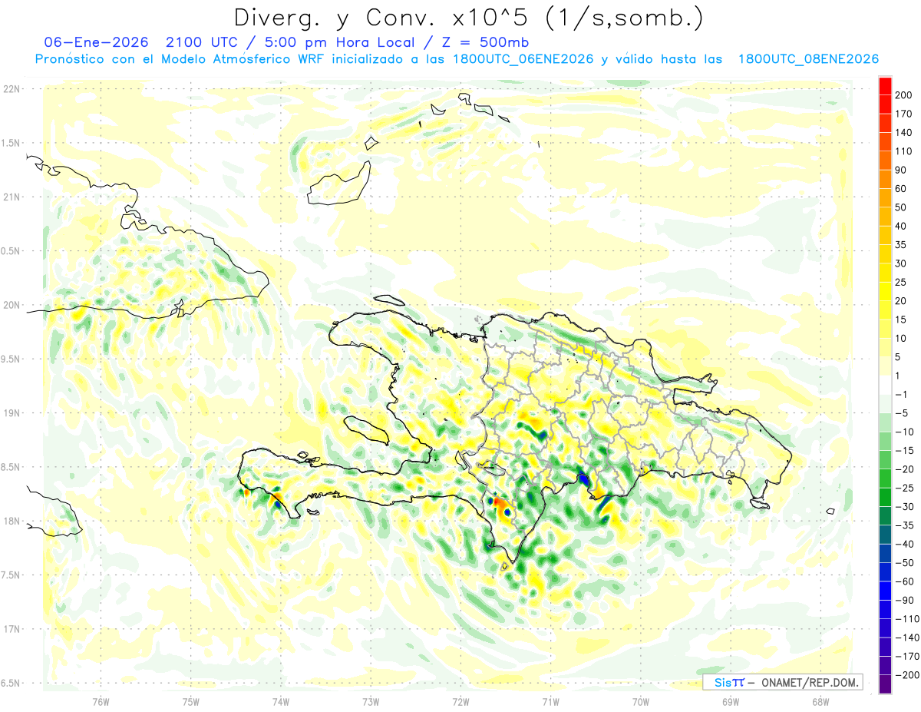Select latitude label "1.5N"
The width and height of the screenshot is (921, 712).
pyautogui.click(x=11, y=143)
